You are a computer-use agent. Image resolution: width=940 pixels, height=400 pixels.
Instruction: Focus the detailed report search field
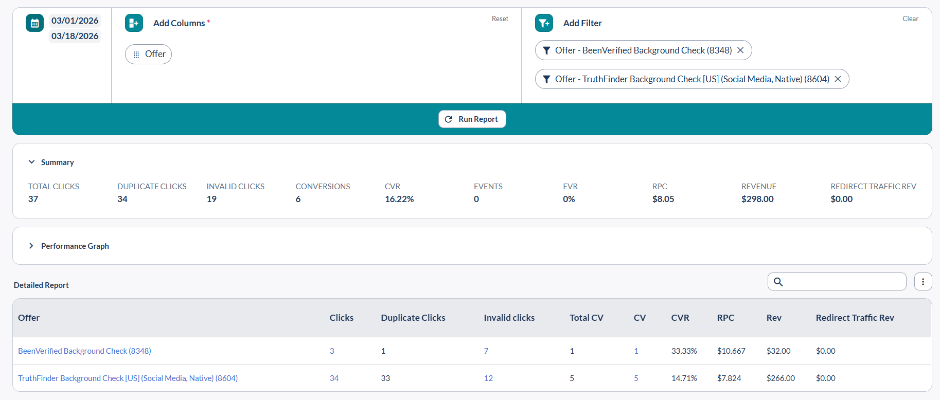point(844,282)
